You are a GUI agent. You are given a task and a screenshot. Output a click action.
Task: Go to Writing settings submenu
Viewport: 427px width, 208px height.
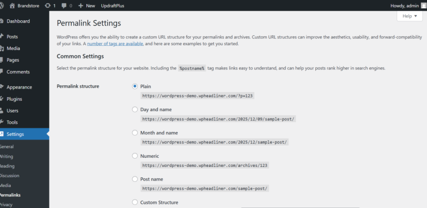tap(6, 157)
